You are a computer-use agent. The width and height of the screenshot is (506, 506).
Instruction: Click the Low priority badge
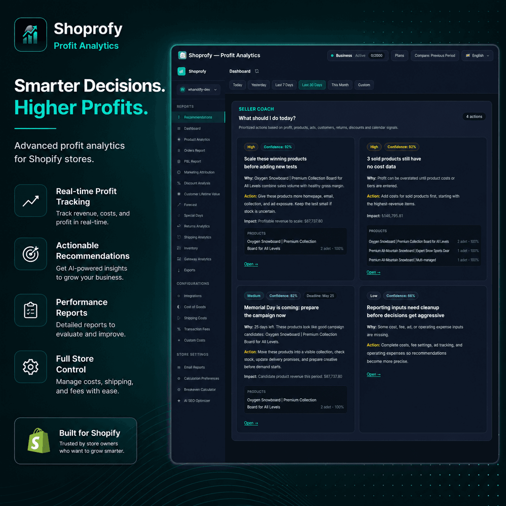[374, 296]
